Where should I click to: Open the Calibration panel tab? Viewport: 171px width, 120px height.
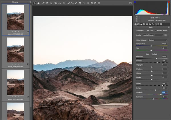click(x=156, y=24)
